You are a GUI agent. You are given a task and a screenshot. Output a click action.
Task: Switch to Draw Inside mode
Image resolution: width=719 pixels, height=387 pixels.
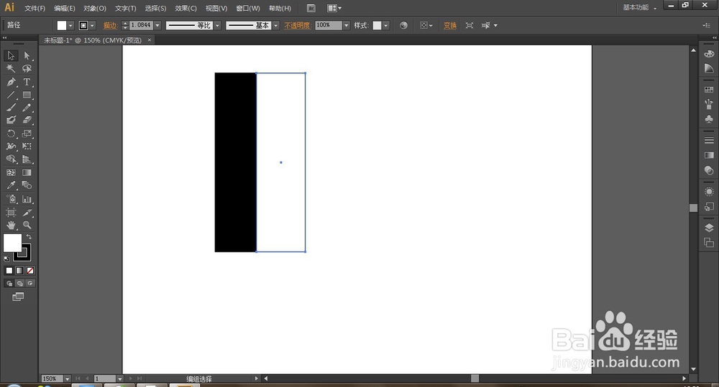pos(29,284)
